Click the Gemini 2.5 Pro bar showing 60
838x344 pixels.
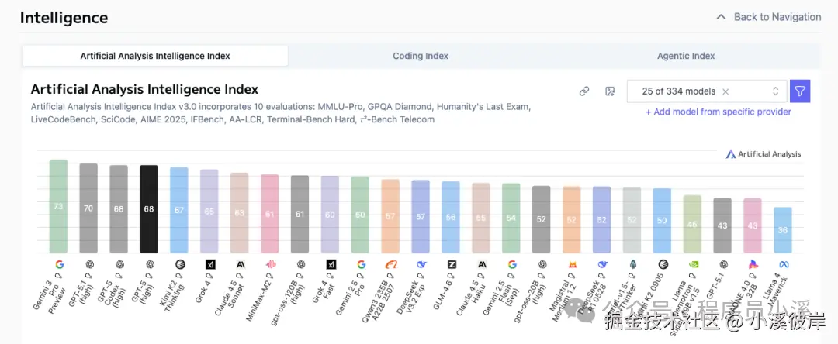(x=361, y=215)
